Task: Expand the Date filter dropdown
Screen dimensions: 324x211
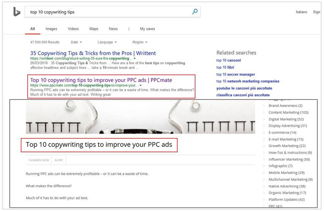Action: click(x=76, y=42)
